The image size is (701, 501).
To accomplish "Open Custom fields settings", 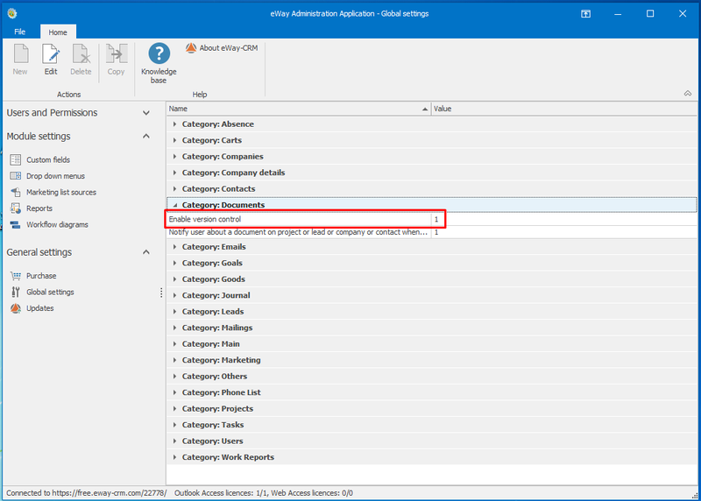I will (x=48, y=159).
